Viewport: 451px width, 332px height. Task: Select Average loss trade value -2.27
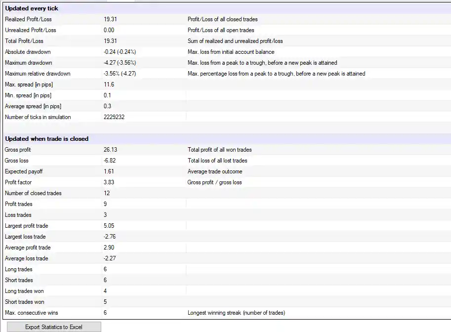(110, 258)
